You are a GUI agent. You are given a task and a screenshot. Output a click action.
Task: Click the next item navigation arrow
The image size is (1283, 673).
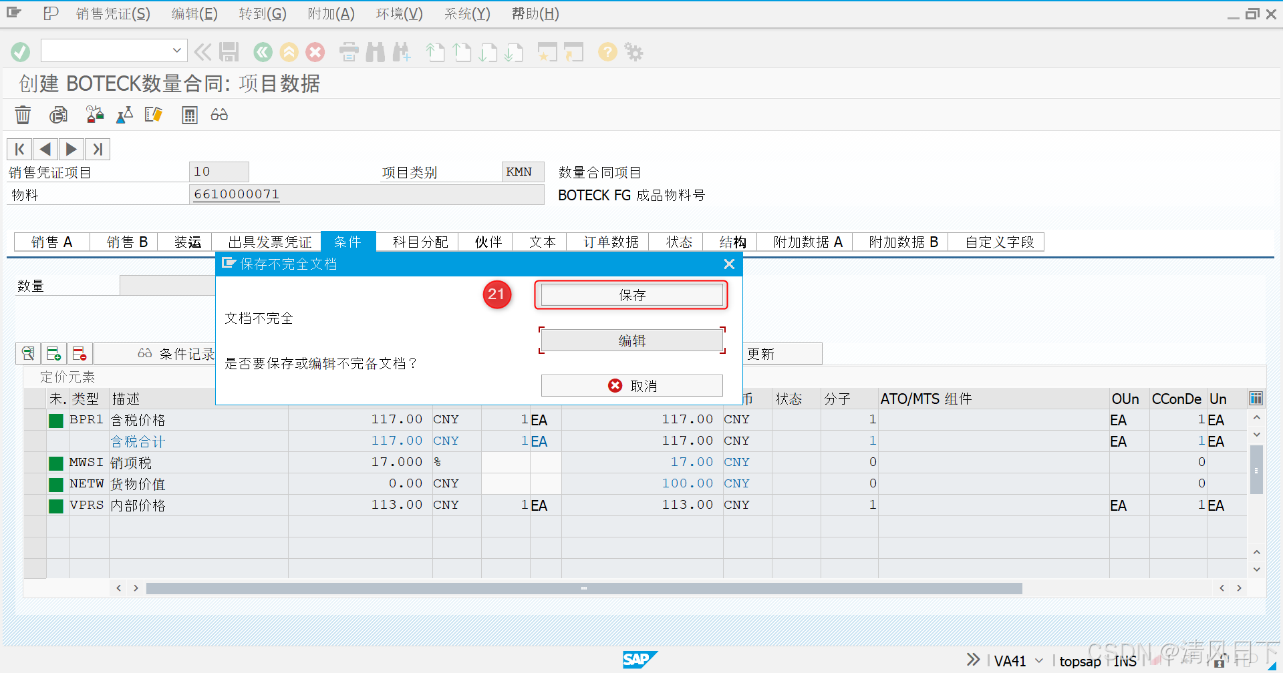[71, 148]
